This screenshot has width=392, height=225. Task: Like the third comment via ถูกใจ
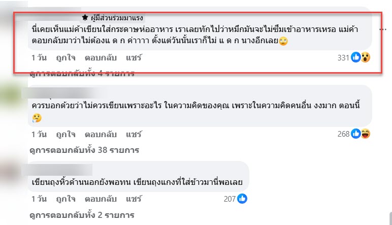[x=66, y=199]
